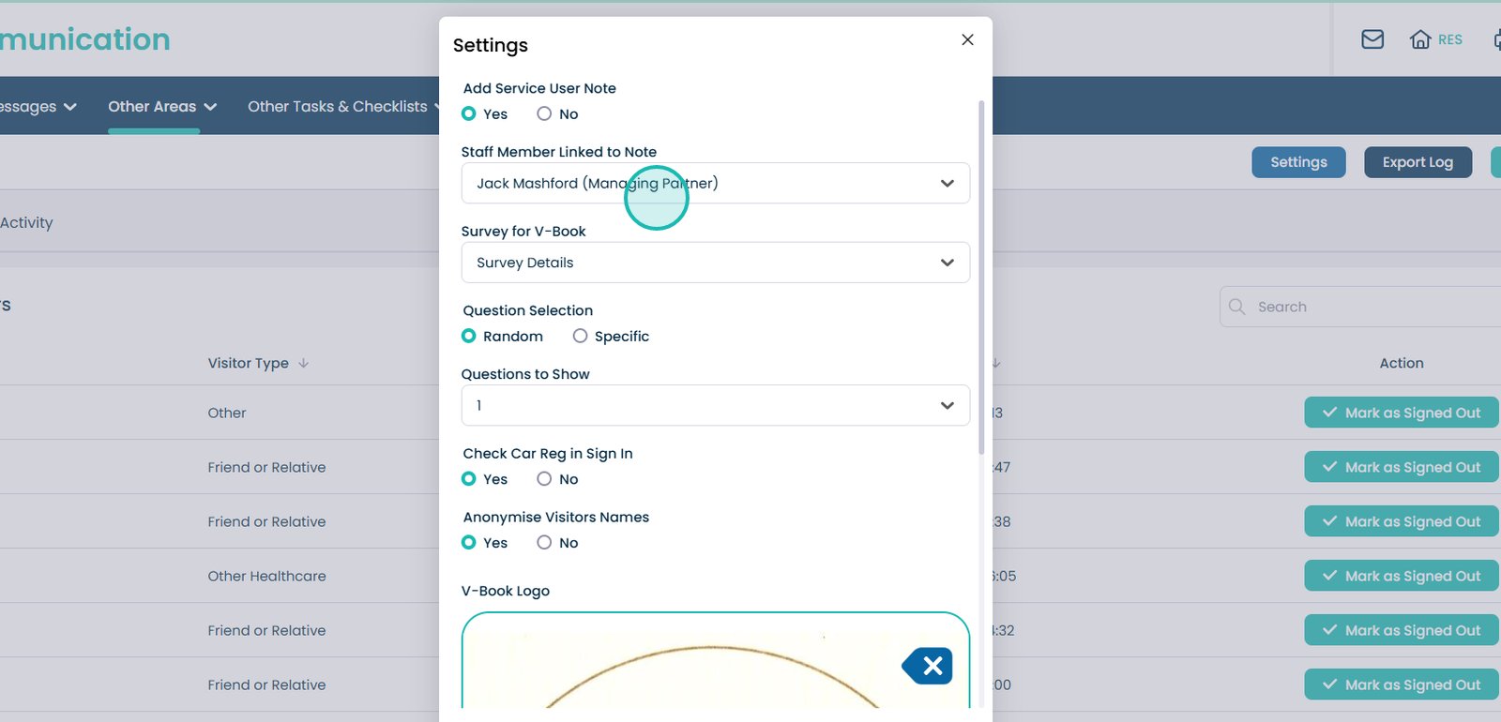Choose Specific question selection
The height and width of the screenshot is (722, 1501).
coord(581,337)
